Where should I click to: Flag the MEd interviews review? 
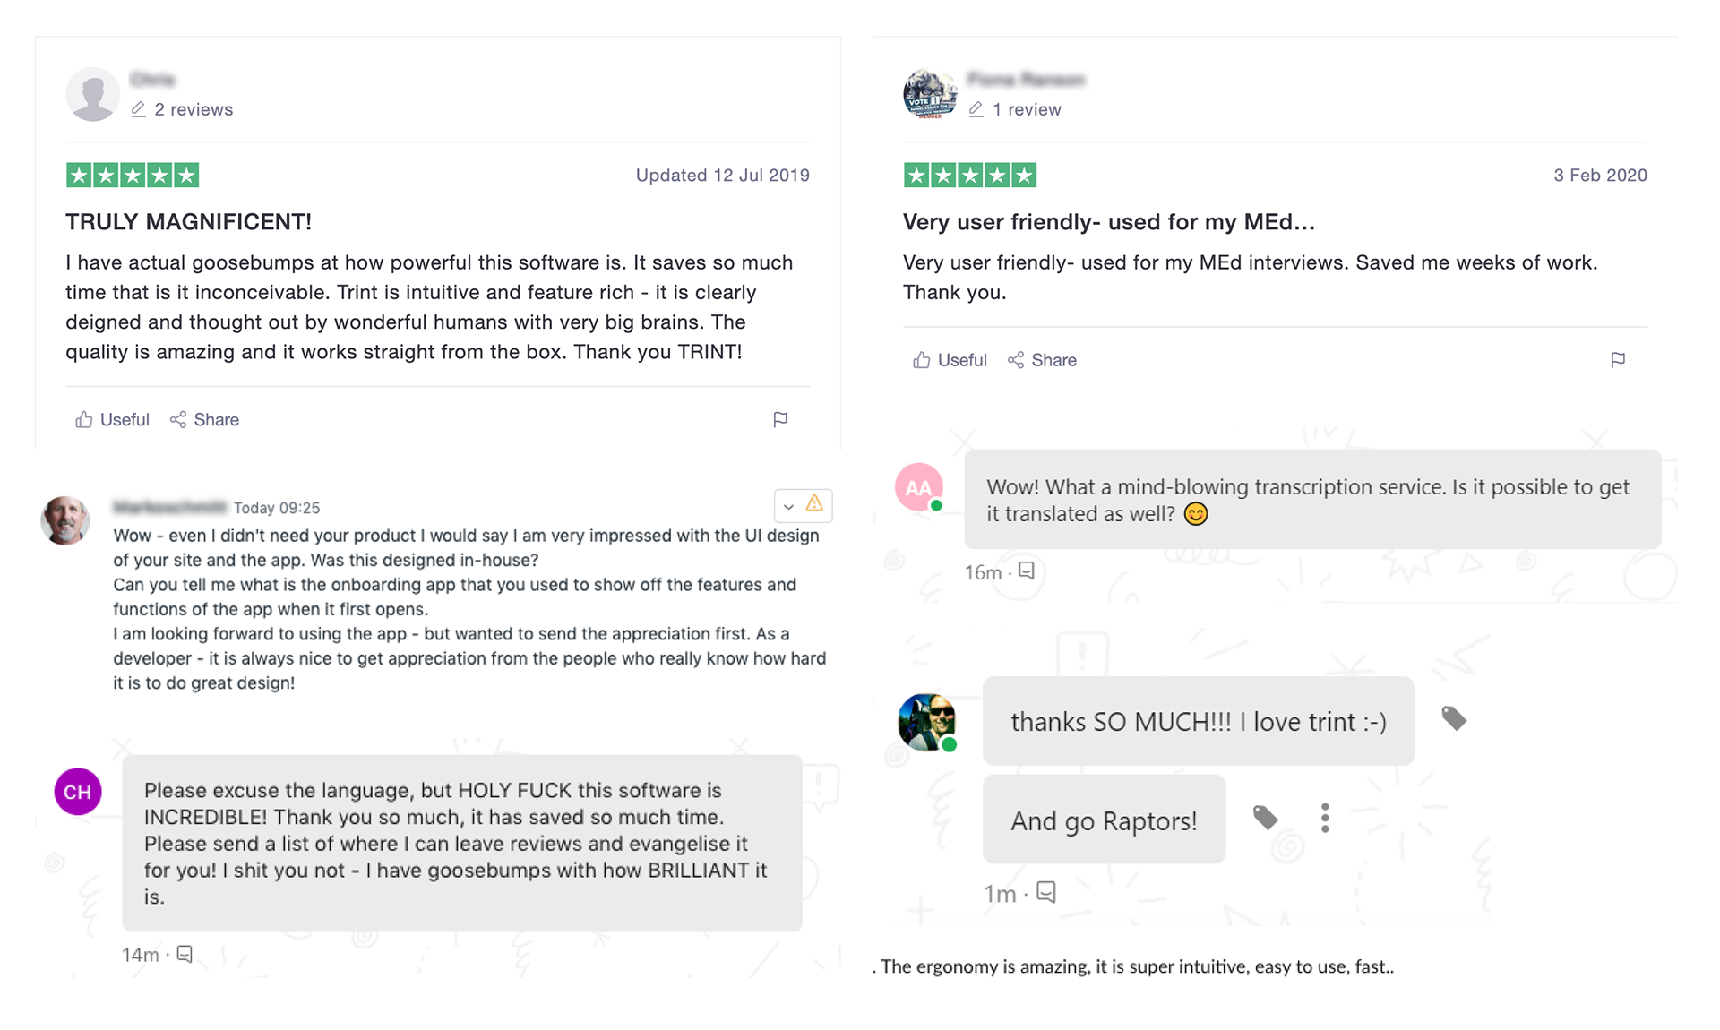tap(1618, 360)
